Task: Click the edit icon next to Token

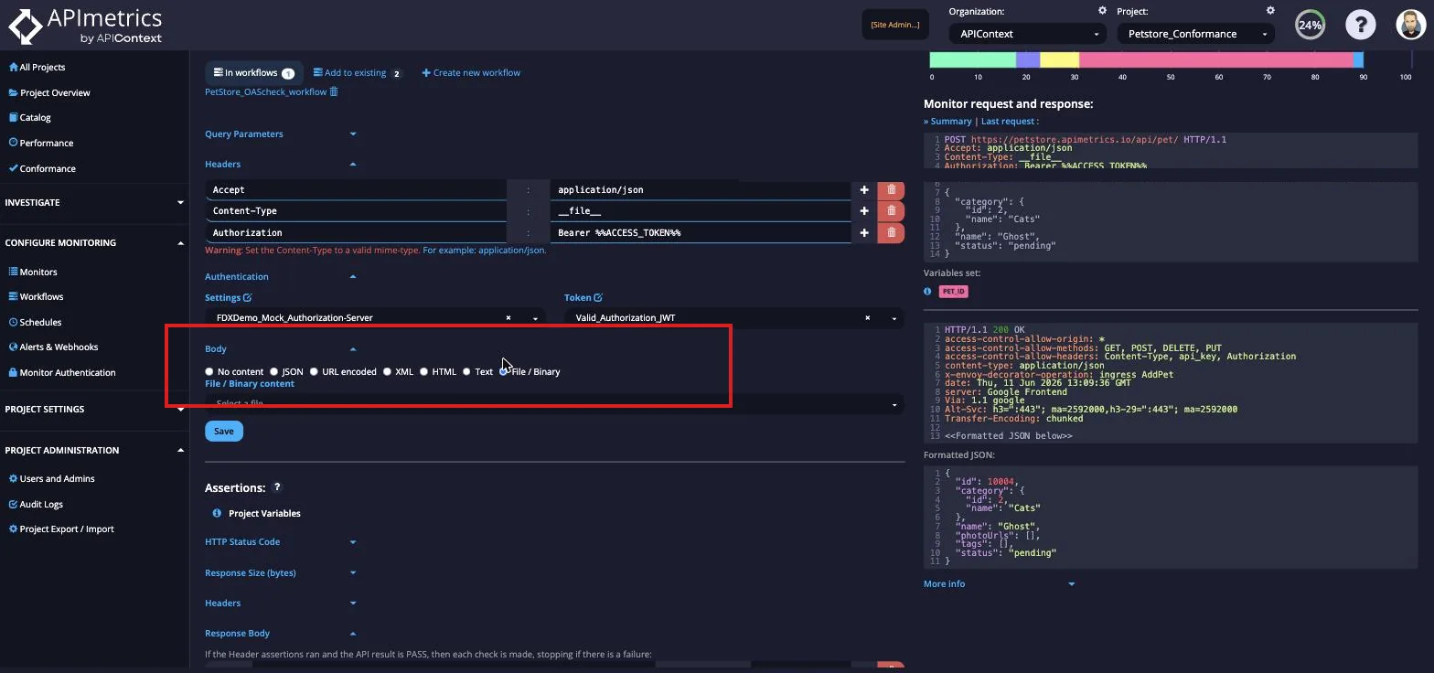Action: (598, 298)
